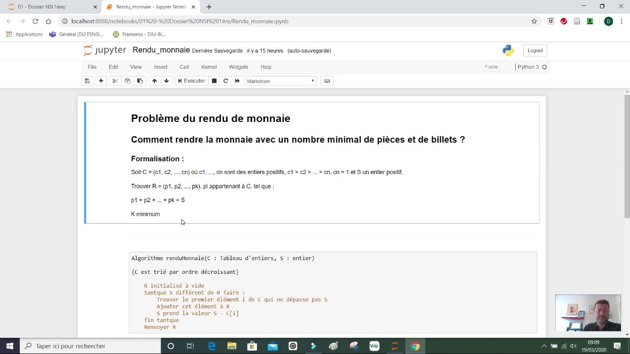Click the Python logo icon
The image size is (630, 354).
[x=508, y=50]
